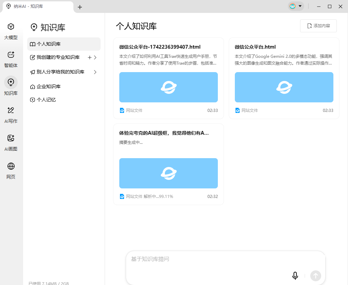Image resolution: width=348 pixels, height=285 pixels.
Task: Click the chat icon of 个人记忆
Action: tap(32, 100)
